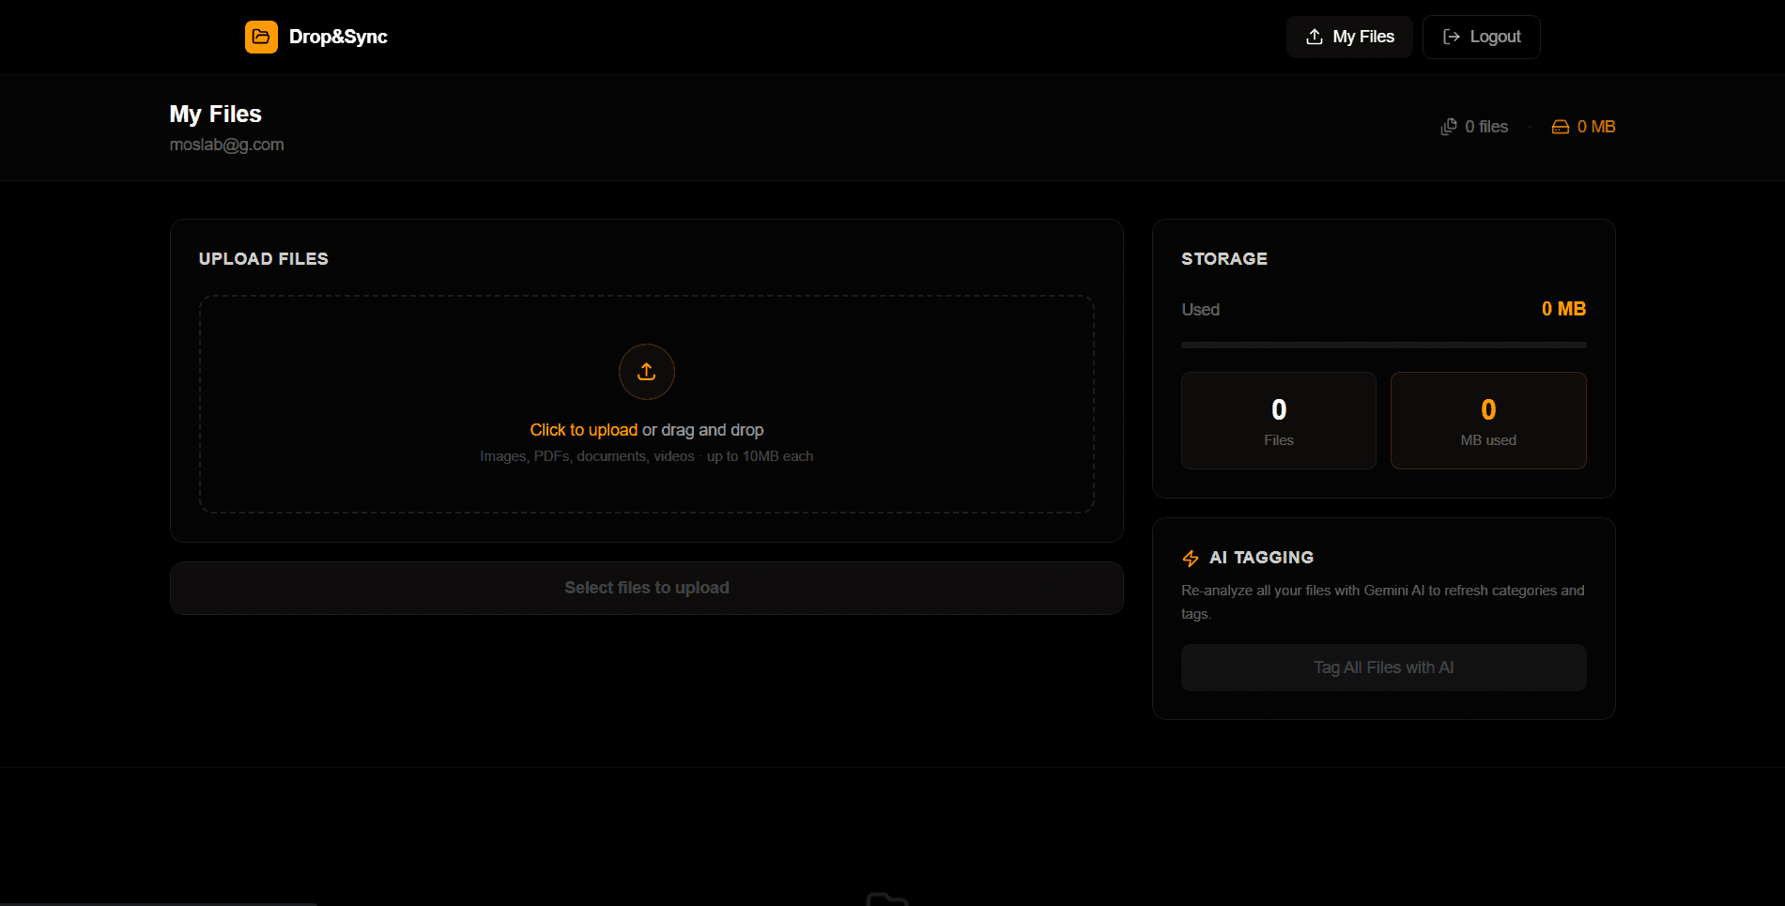Click the lightning bolt icon beside AI TAGGING
This screenshot has width=1785, height=906.
pyautogui.click(x=1190, y=558)
